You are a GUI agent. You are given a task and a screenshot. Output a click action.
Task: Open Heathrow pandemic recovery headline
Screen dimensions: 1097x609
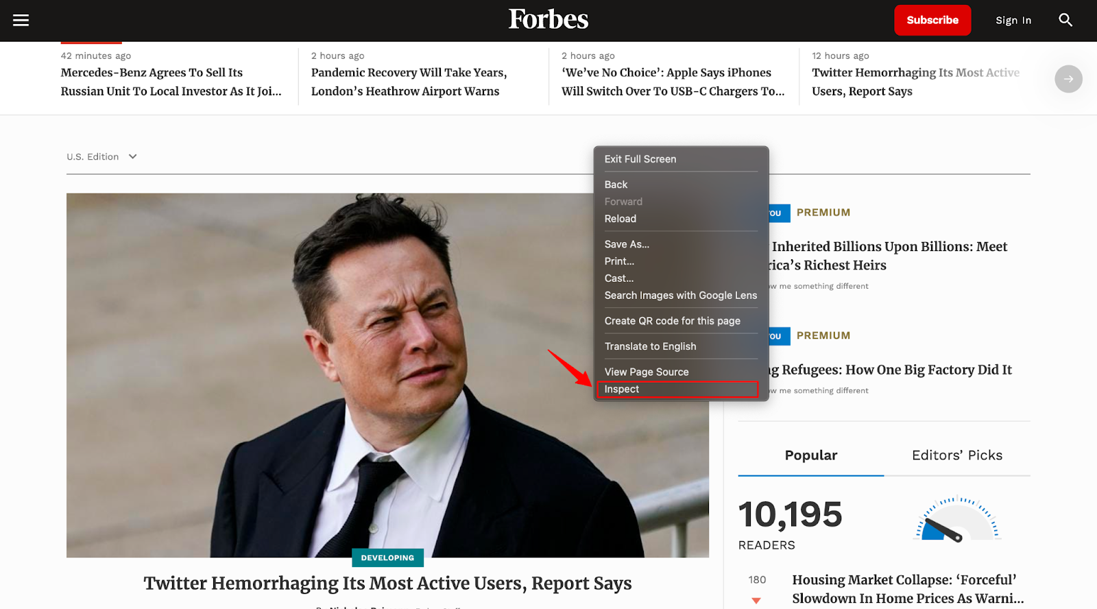click(x=409, y=82)
